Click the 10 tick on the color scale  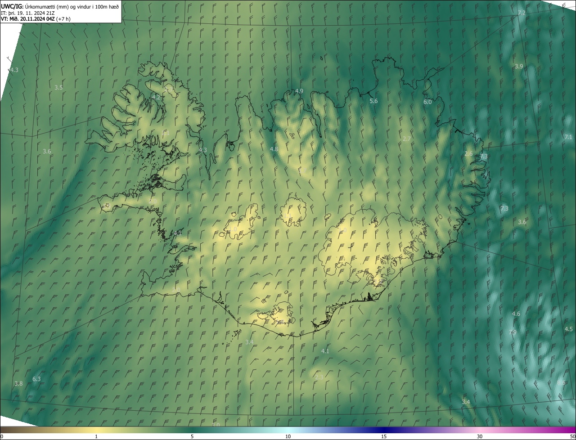(x=288, y=436)
